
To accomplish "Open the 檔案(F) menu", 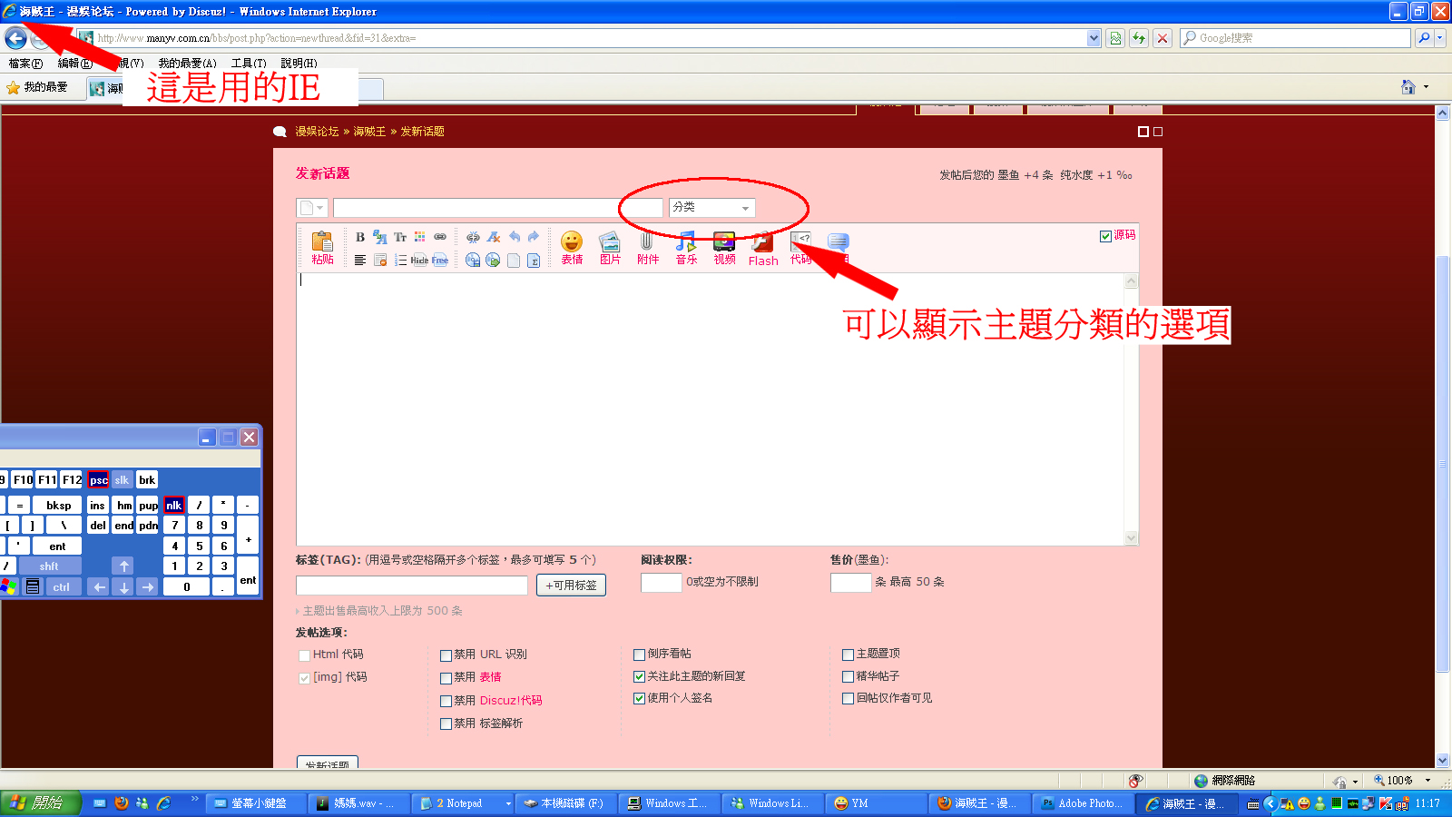I will 25,64.
